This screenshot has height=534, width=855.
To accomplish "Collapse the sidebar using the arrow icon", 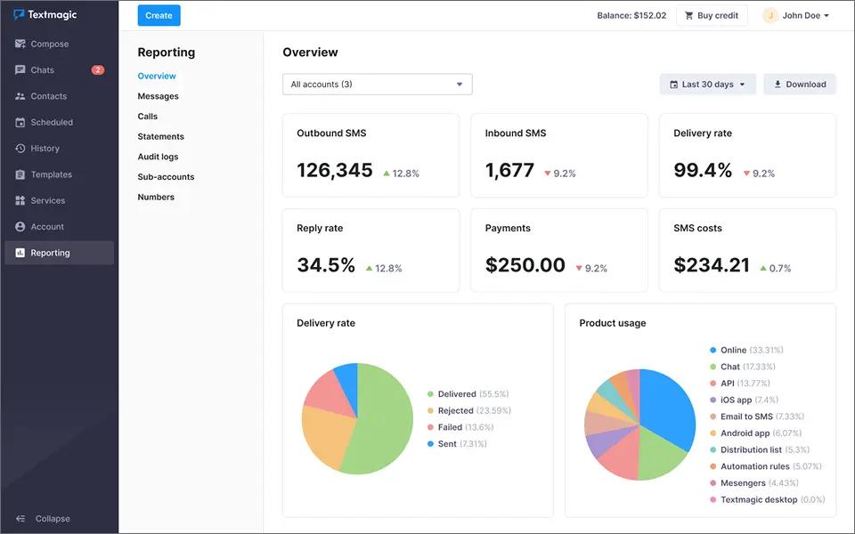I will click(x=20, y=518).
